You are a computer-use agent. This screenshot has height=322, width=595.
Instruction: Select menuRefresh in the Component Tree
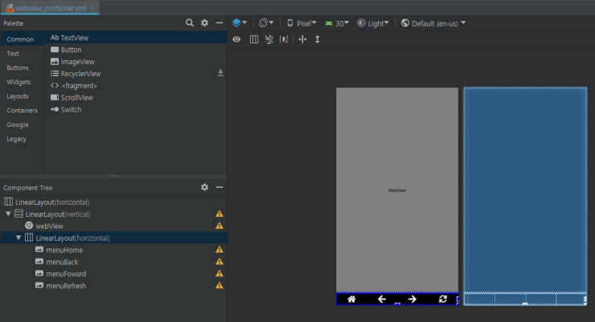point(66,286)
